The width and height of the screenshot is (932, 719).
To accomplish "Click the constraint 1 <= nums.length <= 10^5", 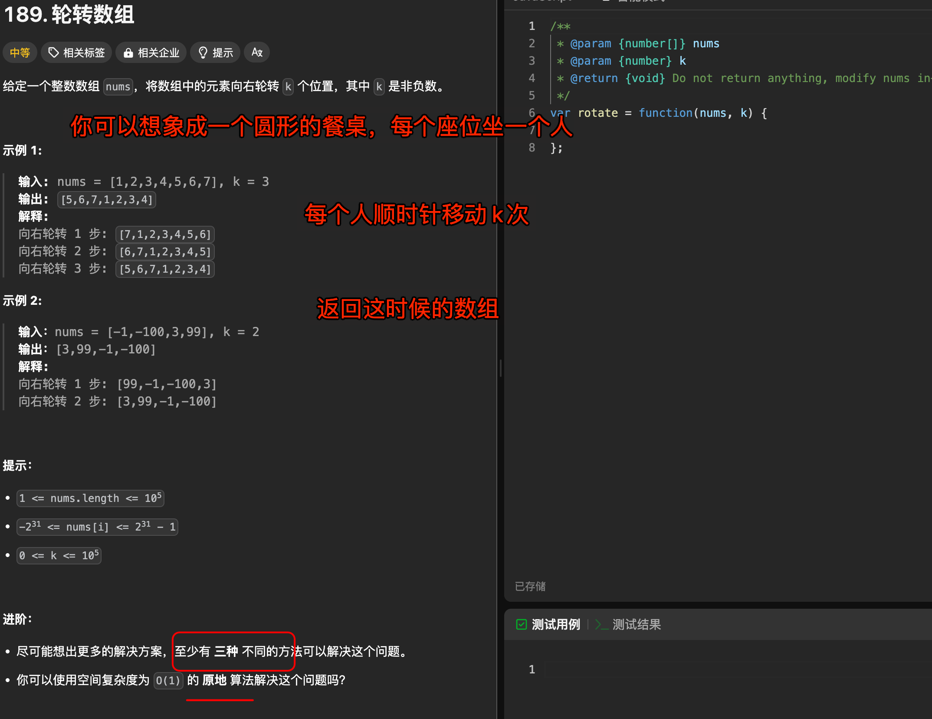I will coord(90,498).
